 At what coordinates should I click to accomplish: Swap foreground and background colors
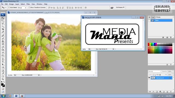(4, 82)
